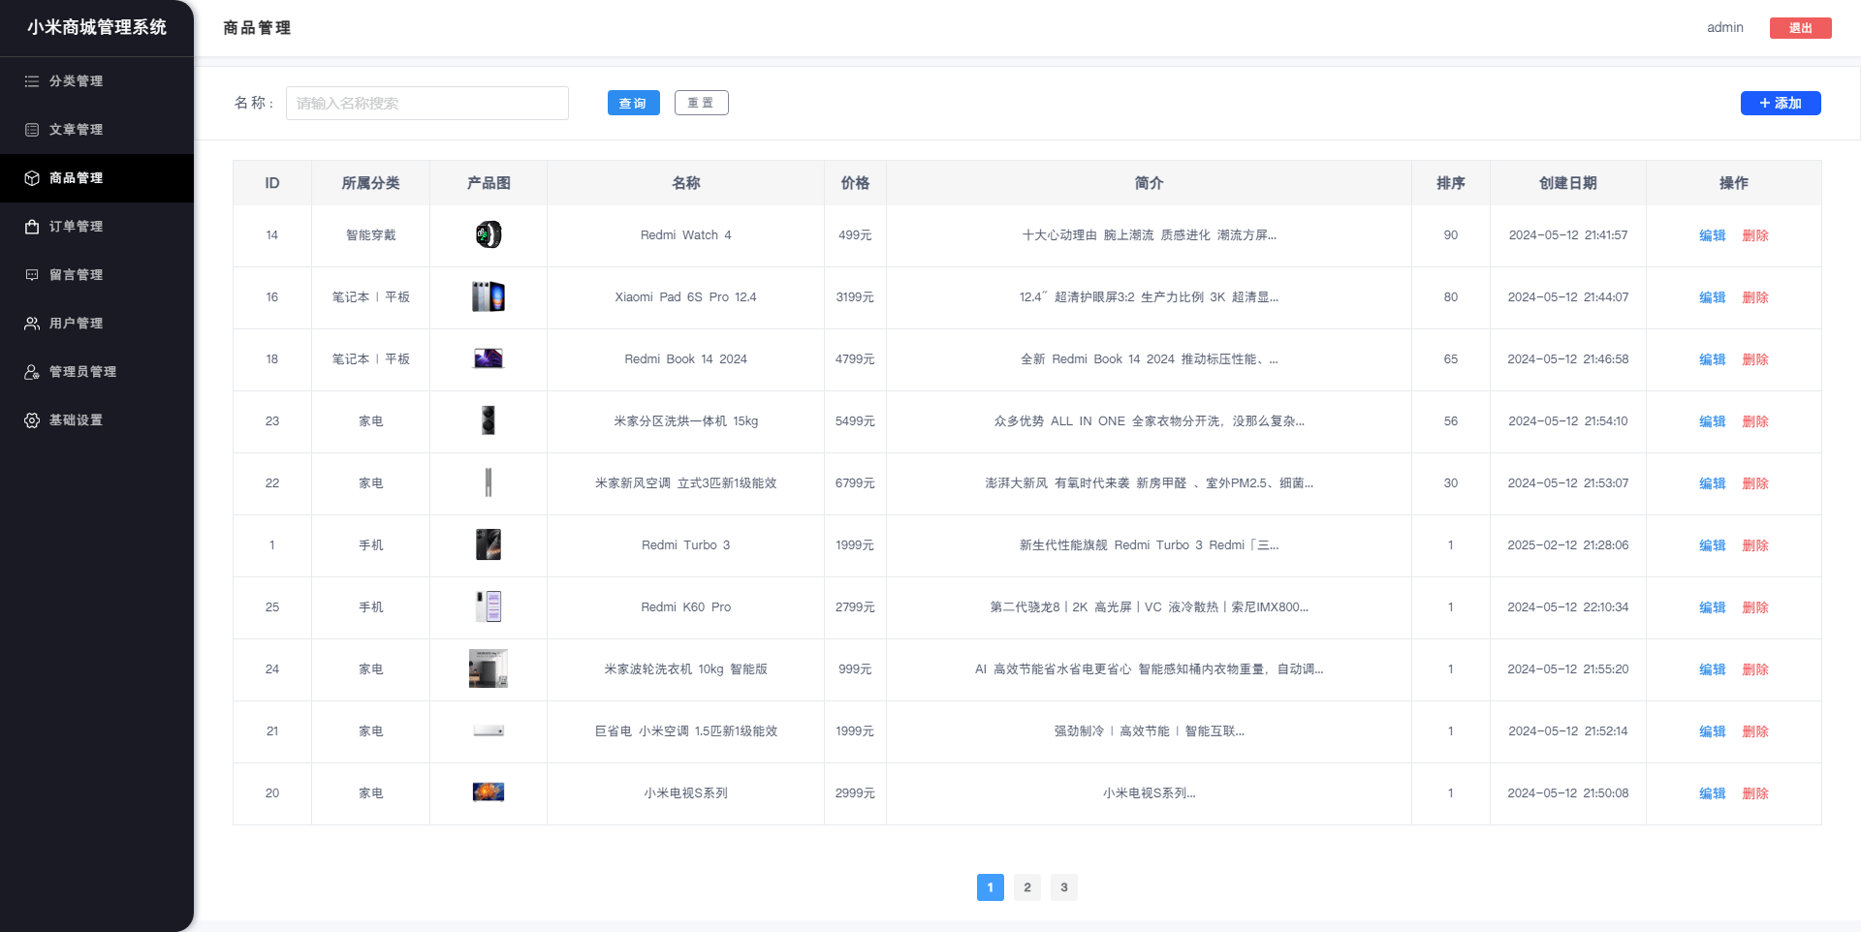Open Xiaomi Pad 6S Pro product thumbnail
This screenshot has height=932, width=1861.
point(489,297)
